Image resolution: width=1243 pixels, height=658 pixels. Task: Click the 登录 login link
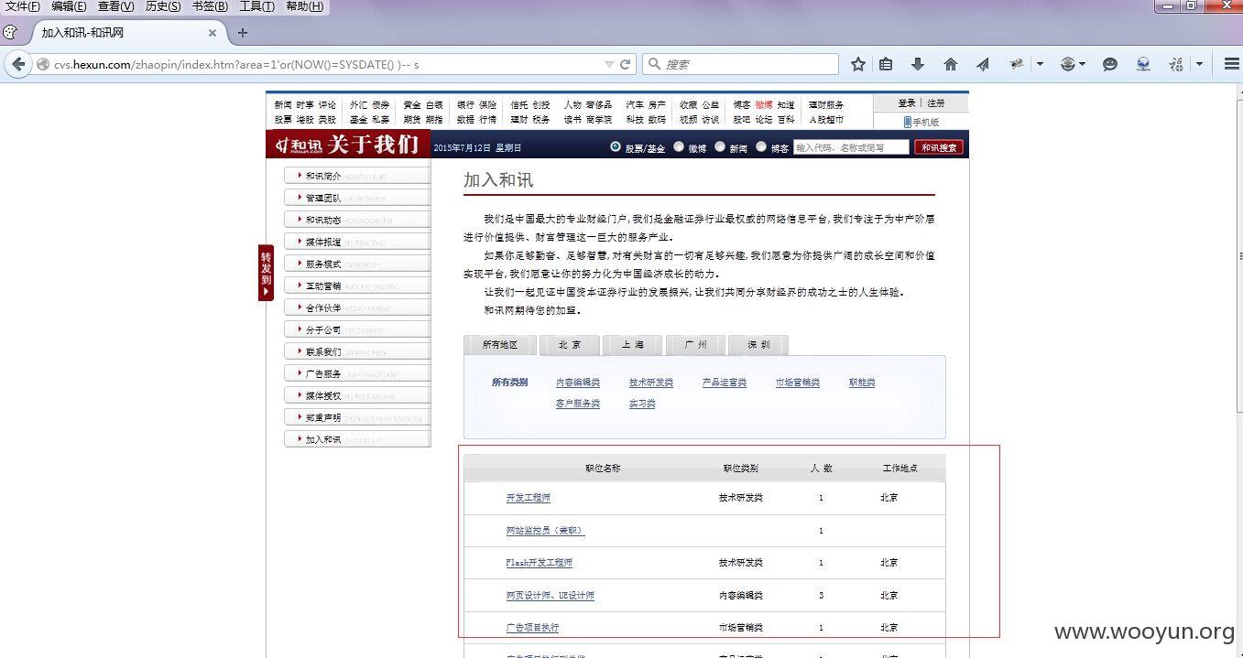[x=907, y=103]
